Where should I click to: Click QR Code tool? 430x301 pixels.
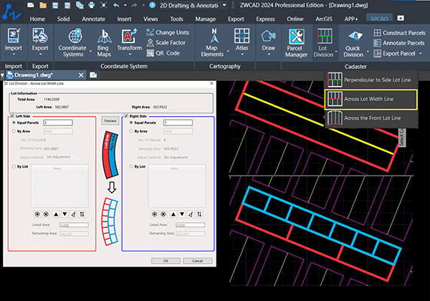point(163,53)
